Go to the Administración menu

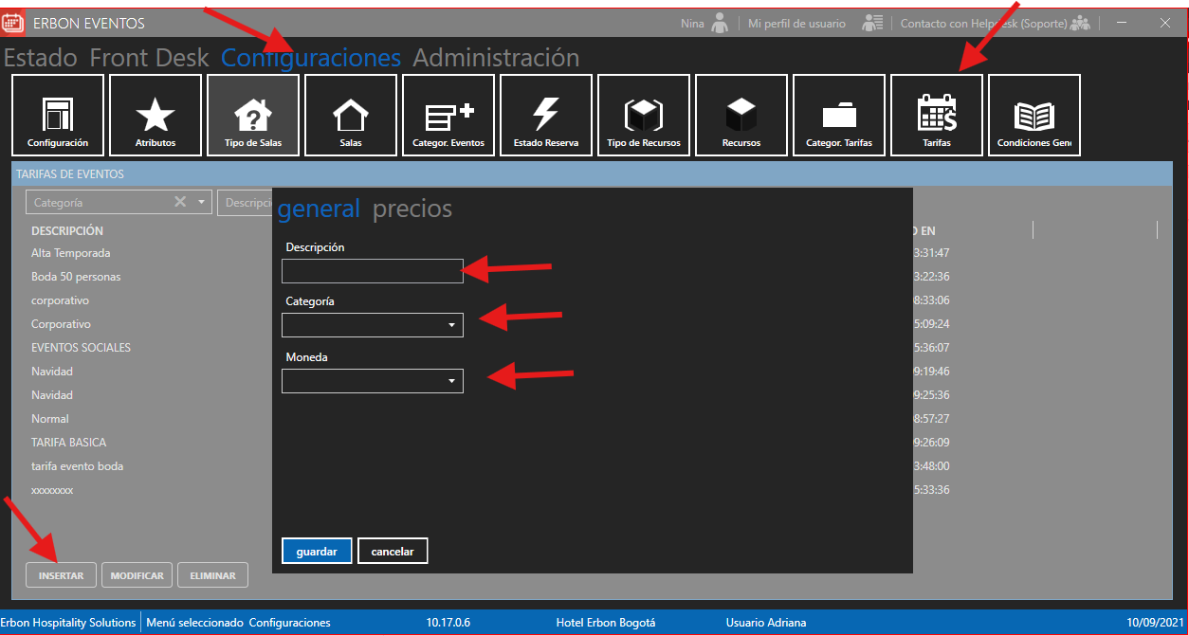pyautogui.click(x=496, y=58)
